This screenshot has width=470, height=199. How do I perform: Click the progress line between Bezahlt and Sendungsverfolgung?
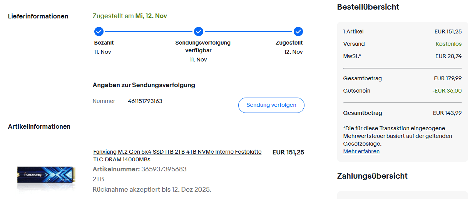[149, 32]
